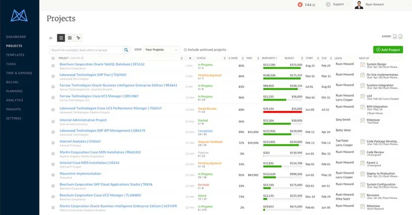Focus the project search field
Viewport: 412px width, 215px height.
[x=86, y=50]
